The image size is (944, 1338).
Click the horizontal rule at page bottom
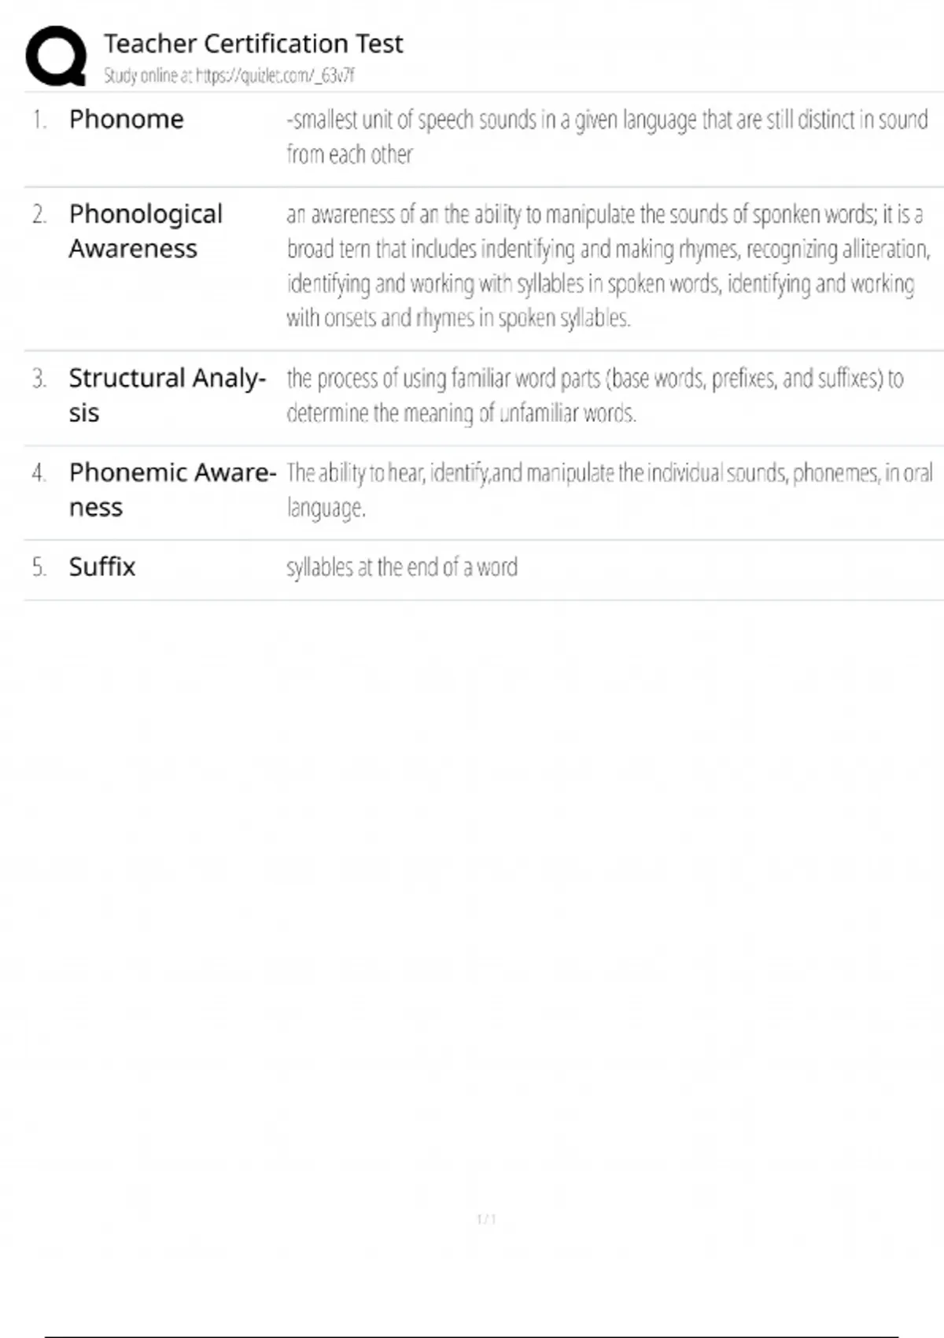(472, 1336)
